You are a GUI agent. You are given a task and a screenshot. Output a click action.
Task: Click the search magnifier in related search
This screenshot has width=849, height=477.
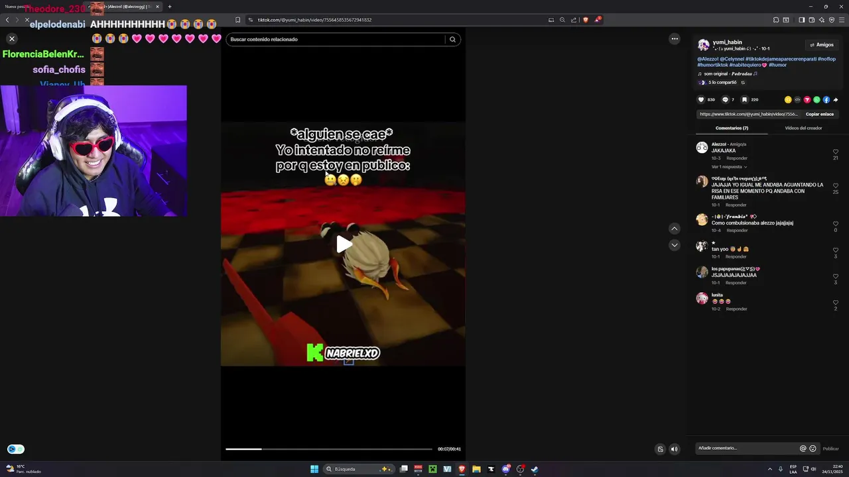pos(452,39)
